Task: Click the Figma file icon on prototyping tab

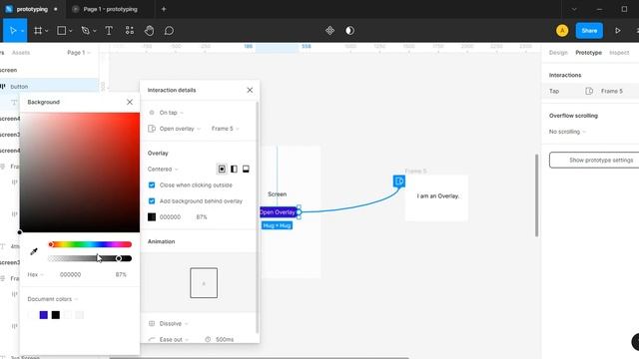Action: pos(9,9)
